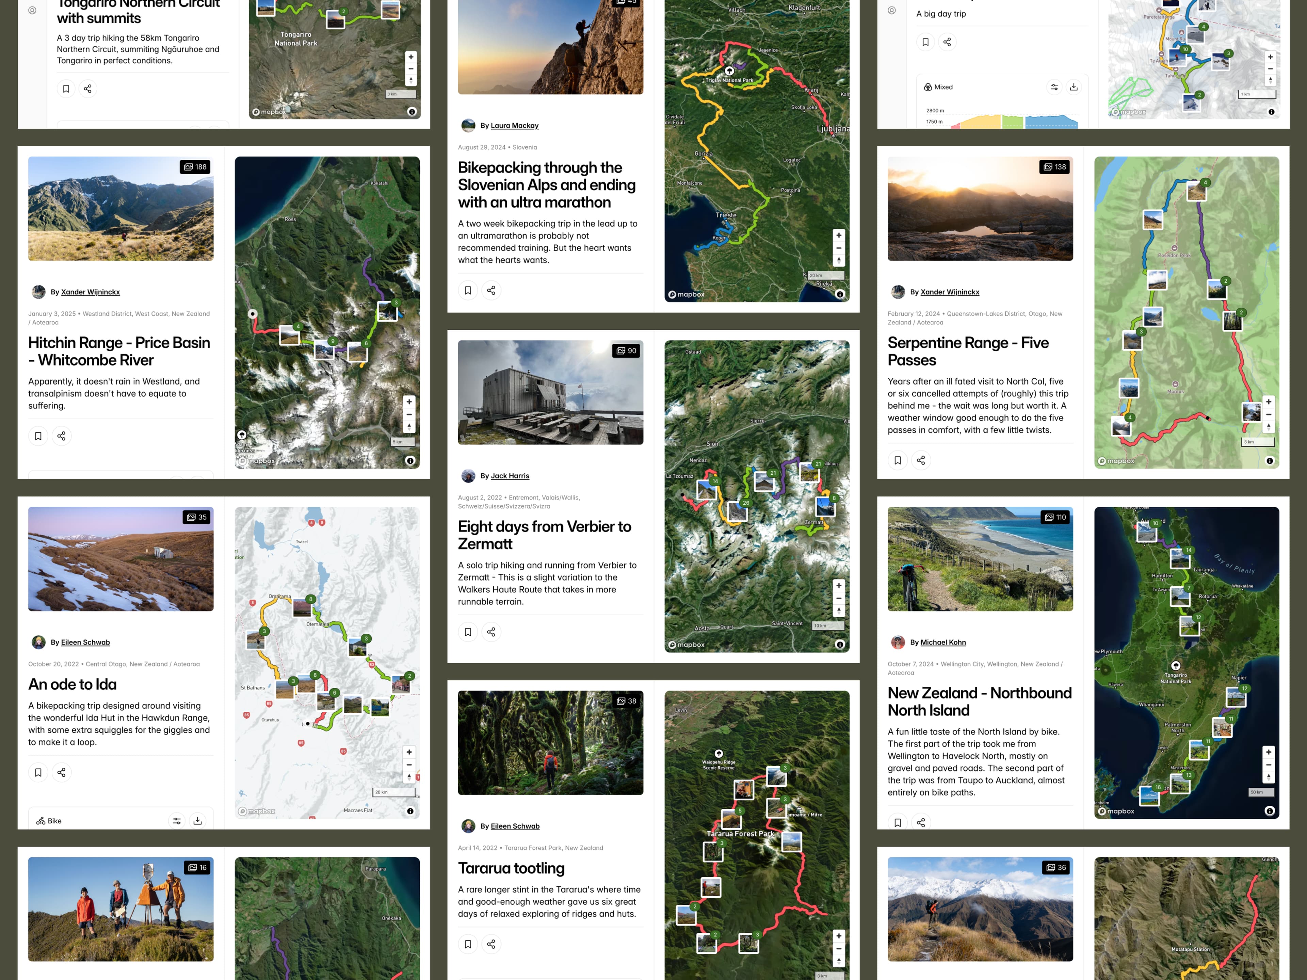Open Michael Kohn's author profile
Image resolution: width=1307 pixels, height=980 pixels.
tap(943, 642)
